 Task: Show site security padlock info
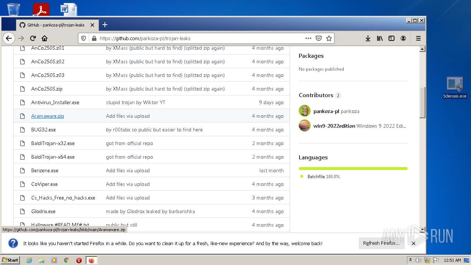pos(94,38)
